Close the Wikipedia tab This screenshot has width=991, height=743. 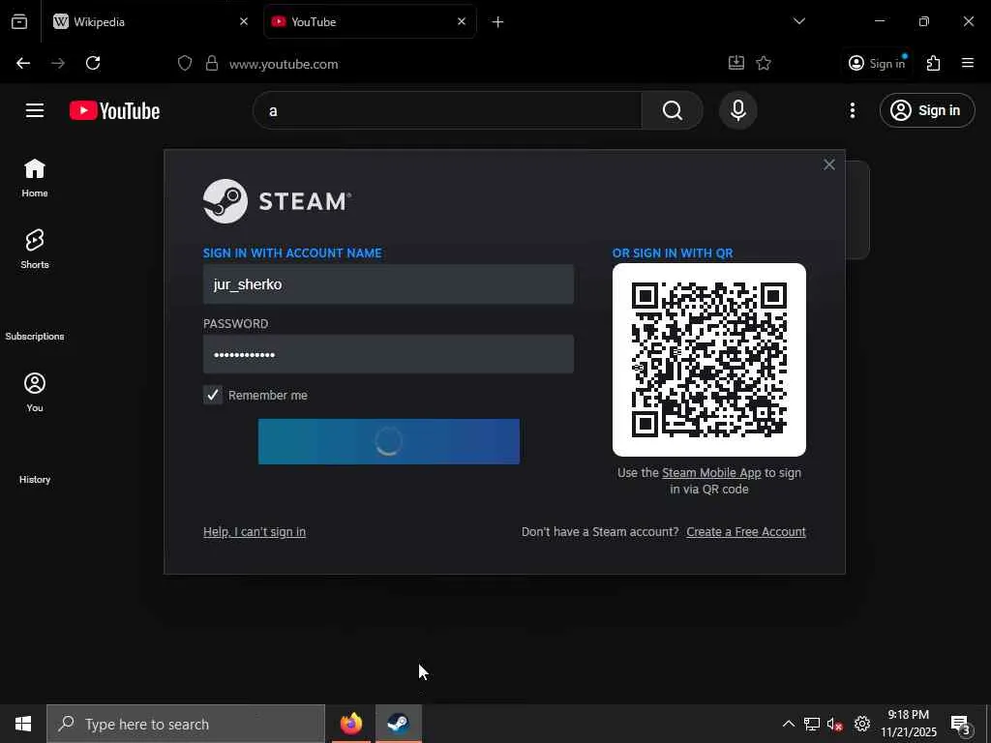(244, 21)
